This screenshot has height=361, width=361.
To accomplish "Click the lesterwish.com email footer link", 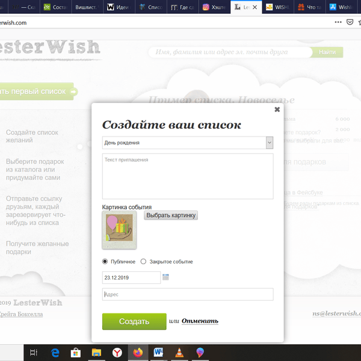I will click(336, 313).
